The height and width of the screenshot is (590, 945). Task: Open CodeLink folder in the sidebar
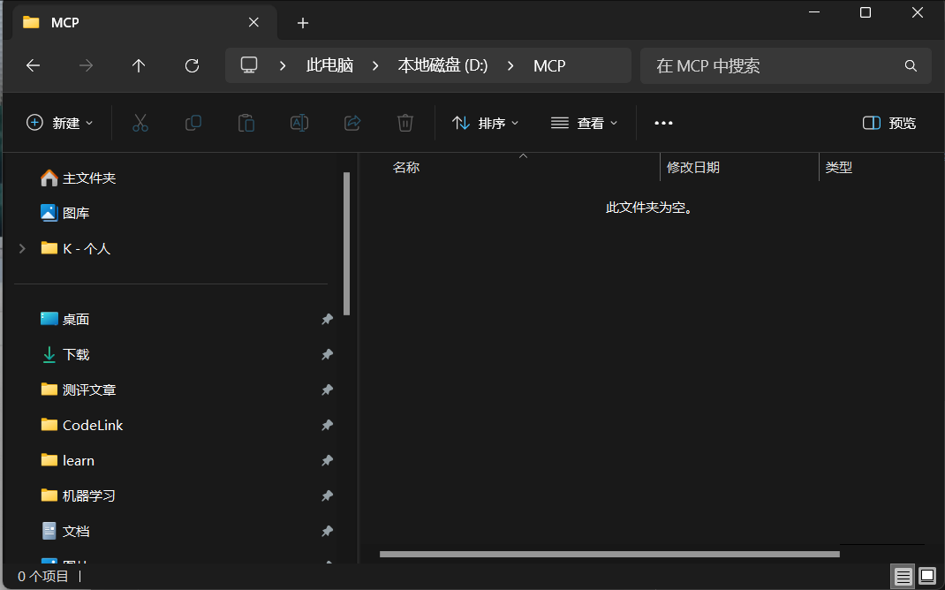[x=81, y=425]
